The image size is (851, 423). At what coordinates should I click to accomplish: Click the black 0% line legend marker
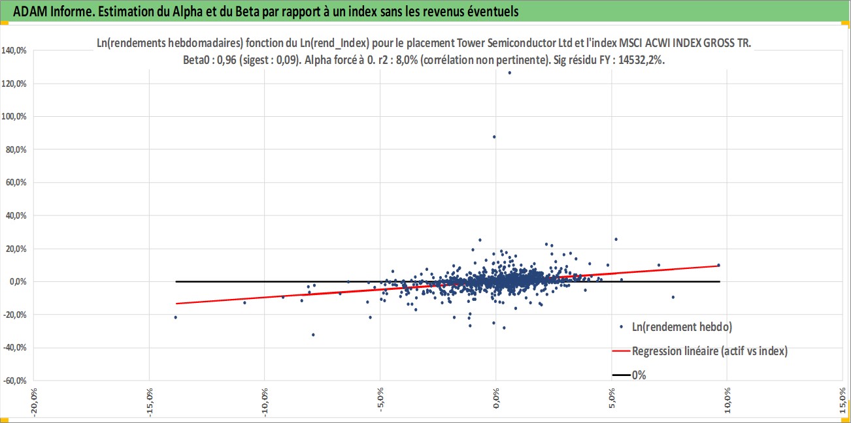(x=621, y=375)
